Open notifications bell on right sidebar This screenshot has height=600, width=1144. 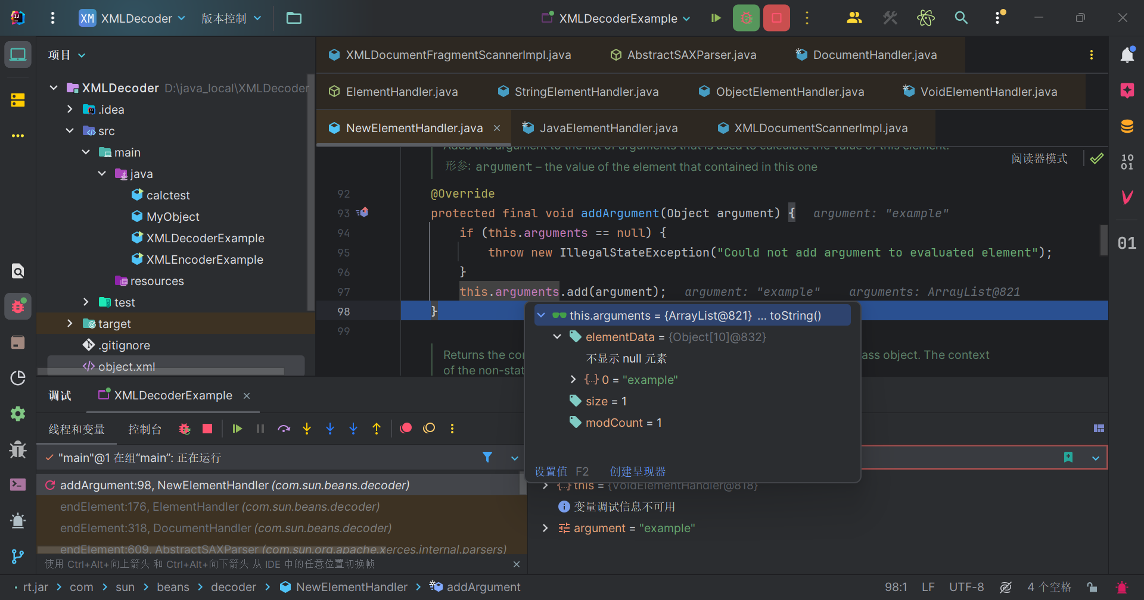tap(1127, 55)
